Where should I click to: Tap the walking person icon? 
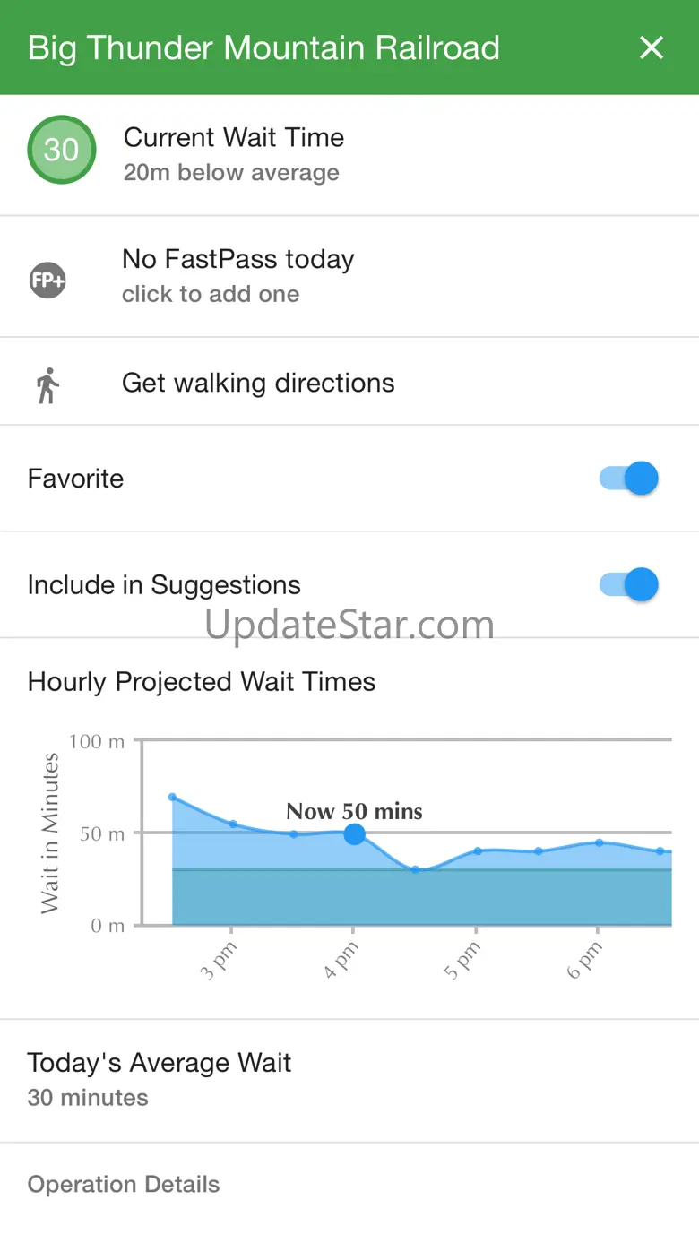[x=47, y=384]
